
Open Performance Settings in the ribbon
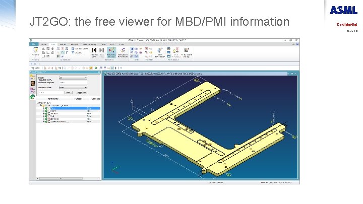point(187,52)
